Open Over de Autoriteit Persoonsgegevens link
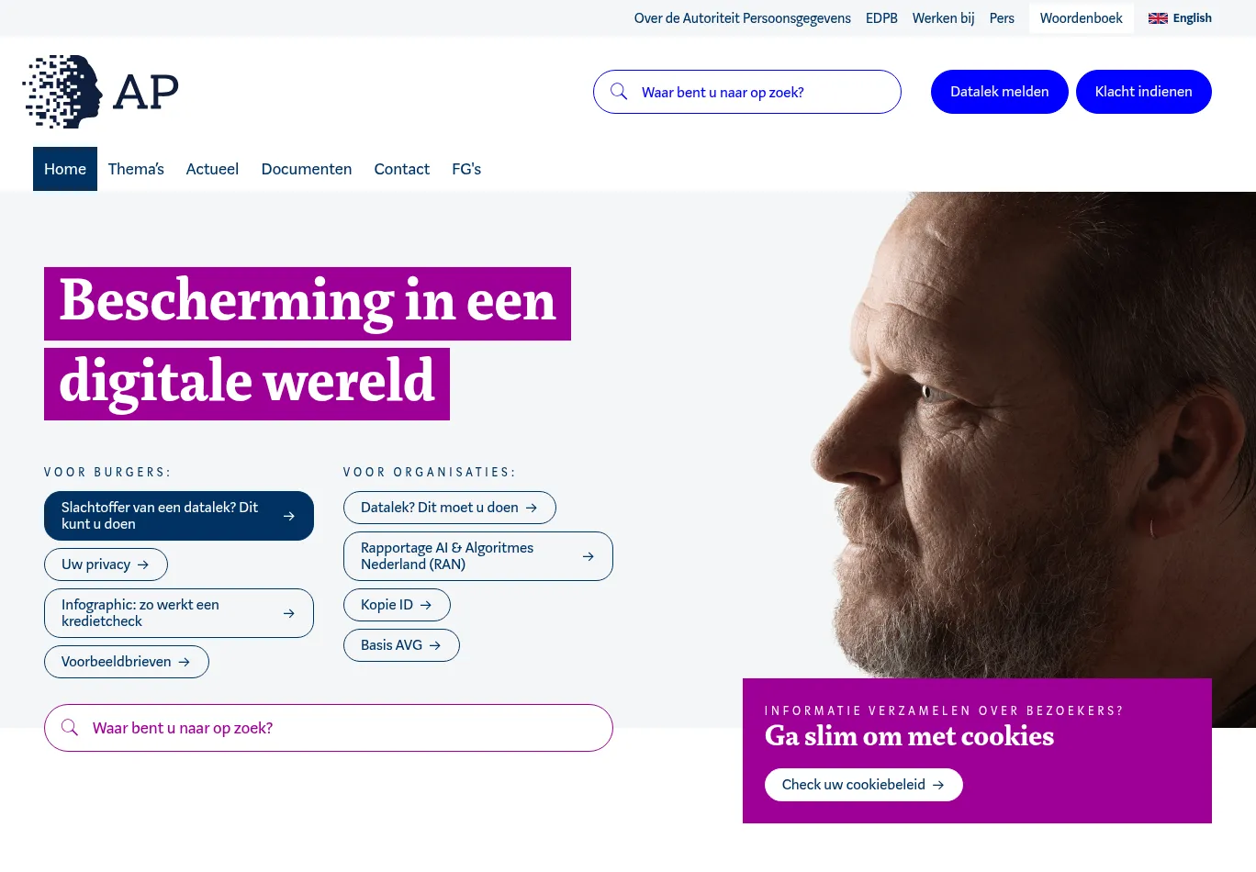The image size is (1256, 872). tap(742, 18)
